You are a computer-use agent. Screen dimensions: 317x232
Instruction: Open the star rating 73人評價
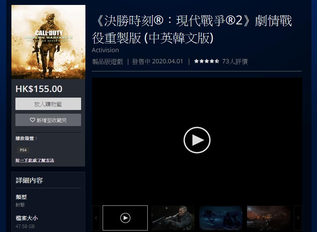pyautogui.click(x=221, y=61)
